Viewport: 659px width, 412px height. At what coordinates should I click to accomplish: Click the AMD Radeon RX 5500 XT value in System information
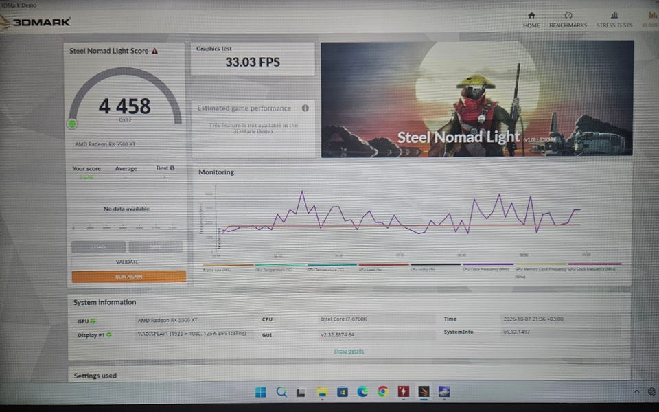click(167, 321)
